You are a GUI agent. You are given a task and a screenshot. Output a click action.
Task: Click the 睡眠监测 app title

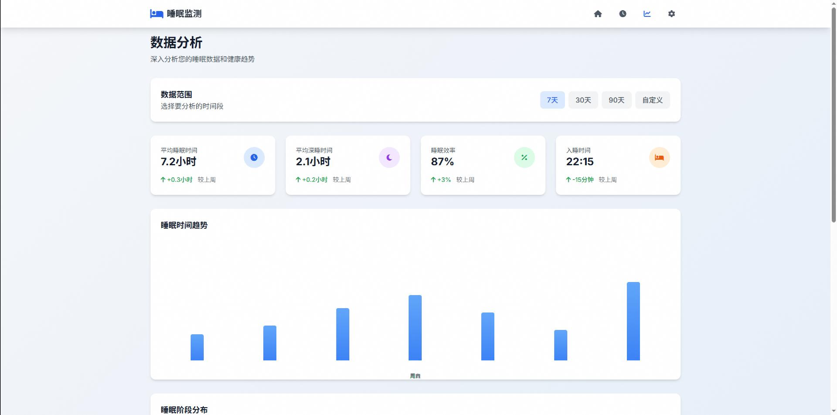point(184,14)
